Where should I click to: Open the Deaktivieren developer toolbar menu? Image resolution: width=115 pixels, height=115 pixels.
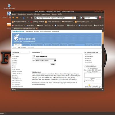(x=18, y=25)
